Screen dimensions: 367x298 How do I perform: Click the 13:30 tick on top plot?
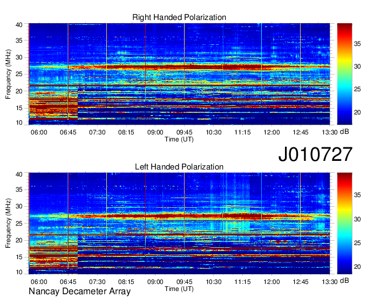pyautogui.click(x=330, y=132)
